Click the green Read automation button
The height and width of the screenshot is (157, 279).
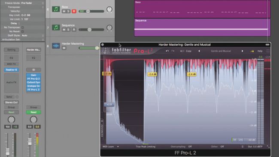pyautogui.click(x=33, y=112)
